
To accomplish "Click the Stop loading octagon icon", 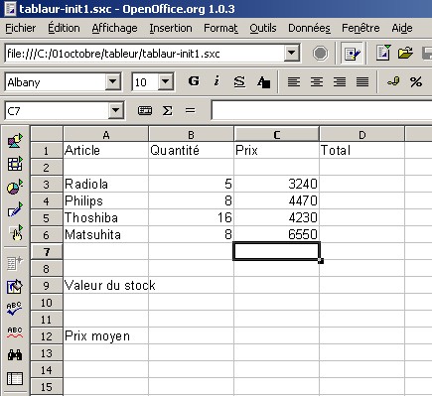I will pos(320,54).
